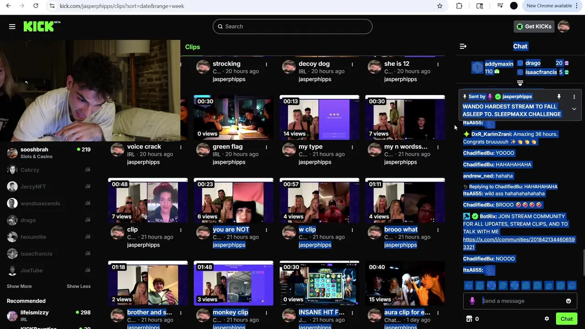
Task: Click BotRix username in chat
Action: [488, 216]
